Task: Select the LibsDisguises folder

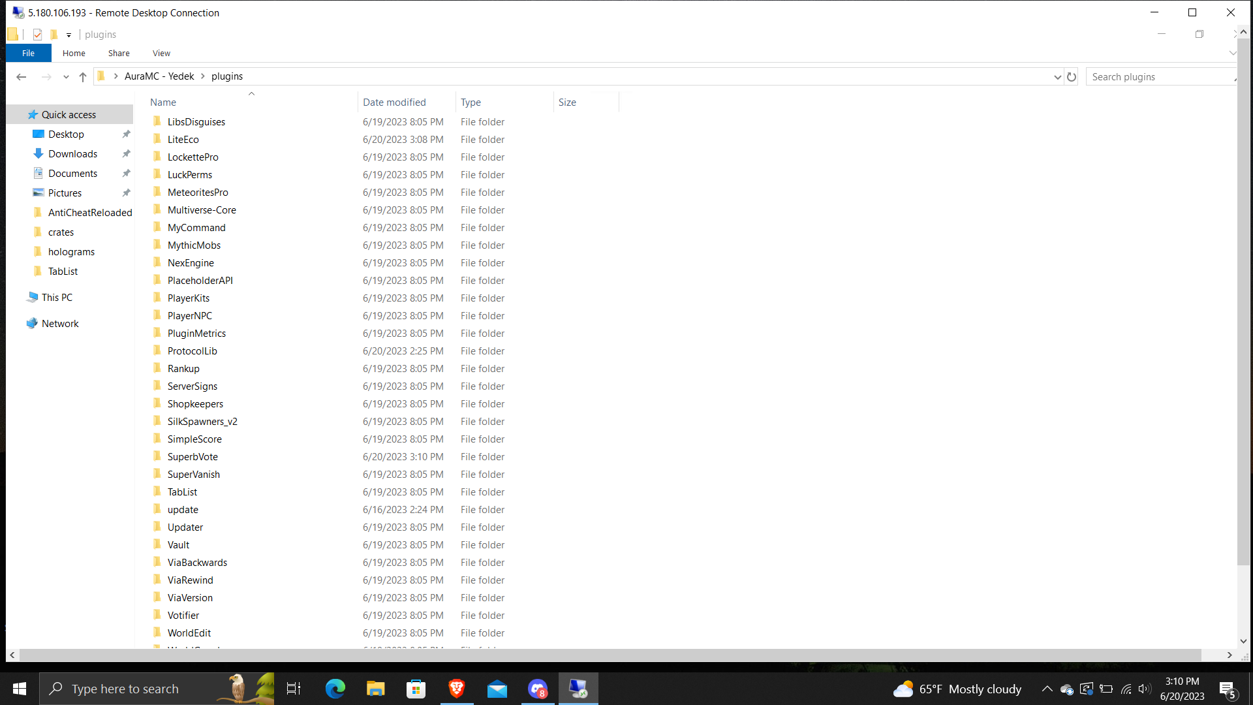Action: 196,122
